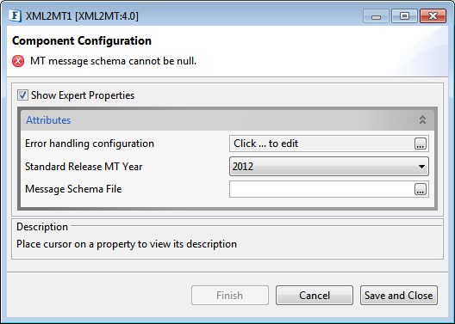Click the red error icon beside the message
This screenshot has width=455, height=324.
coord(18,61)
